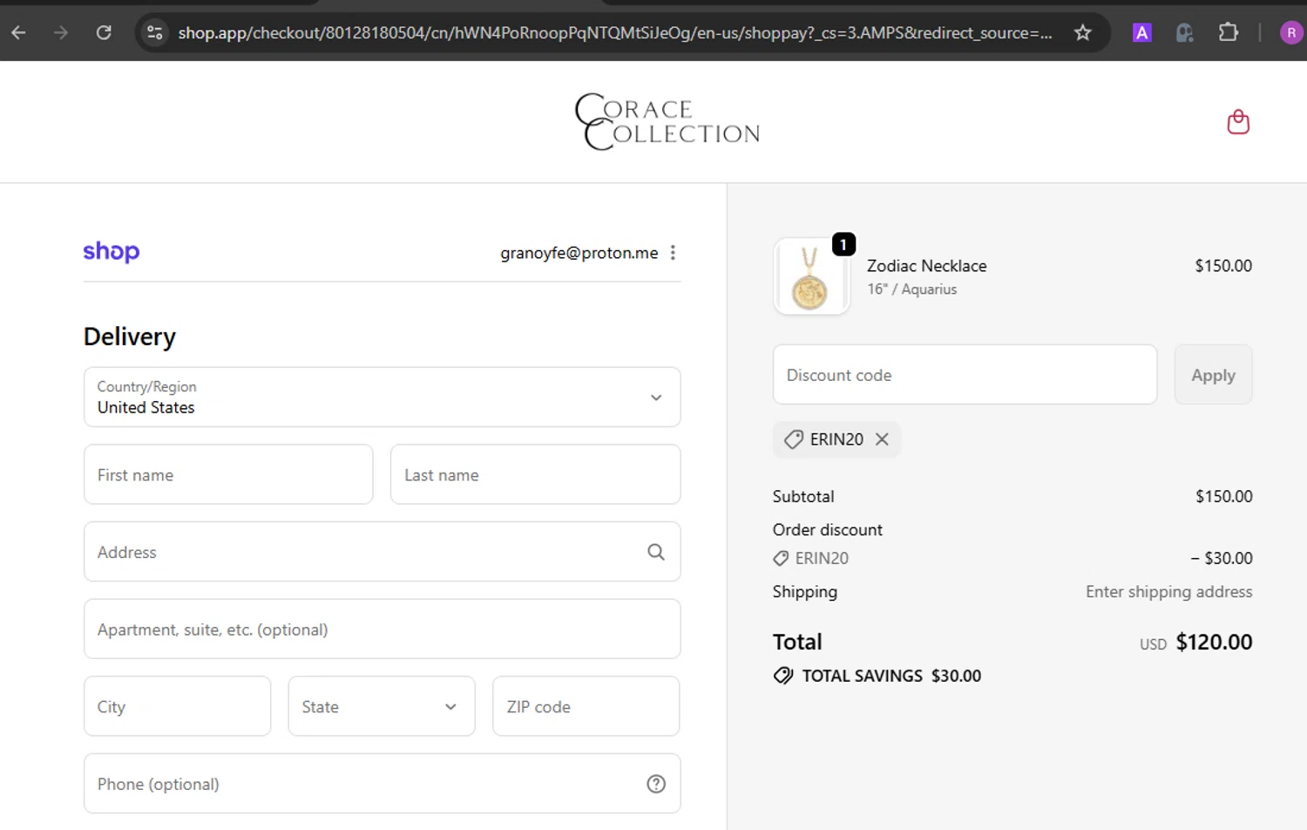Click the quantity badge on necklace
1307x830 pixels.
843,244
